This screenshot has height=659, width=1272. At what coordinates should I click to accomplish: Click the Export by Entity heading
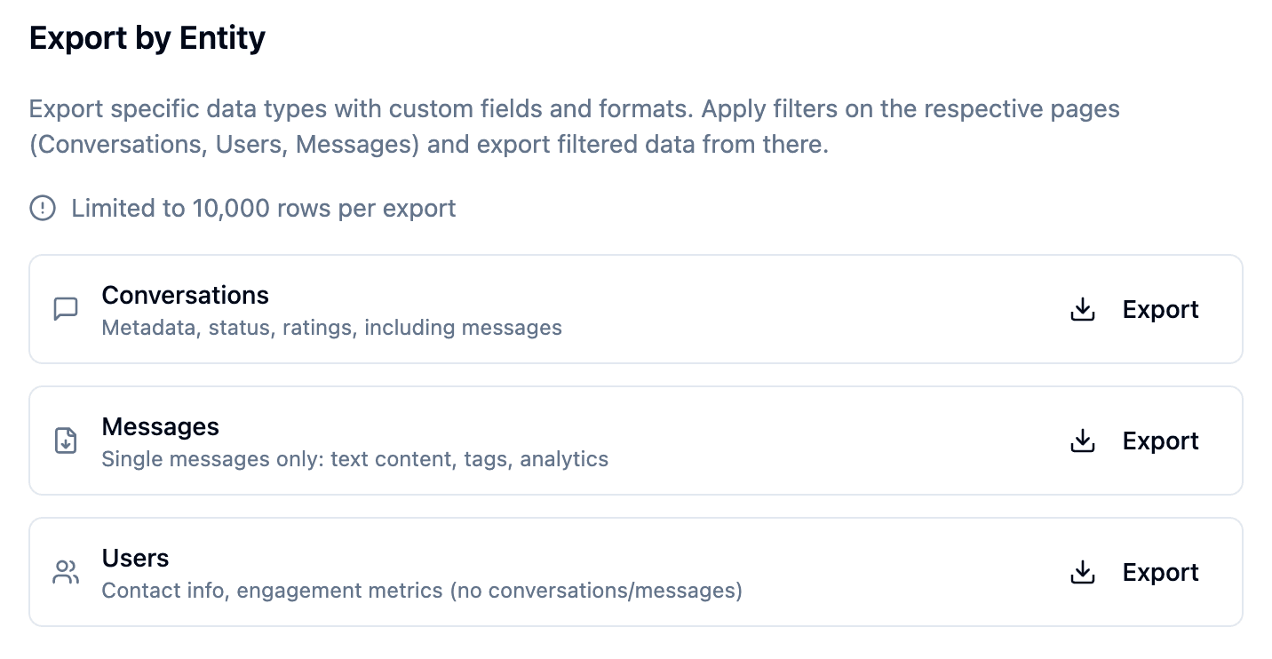[x=147, y=37]
